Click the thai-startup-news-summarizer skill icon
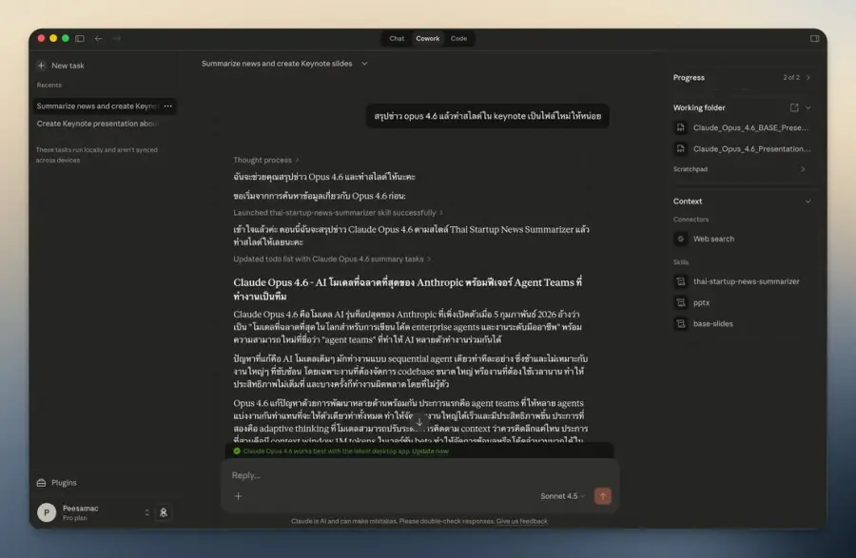 [681, 281]
